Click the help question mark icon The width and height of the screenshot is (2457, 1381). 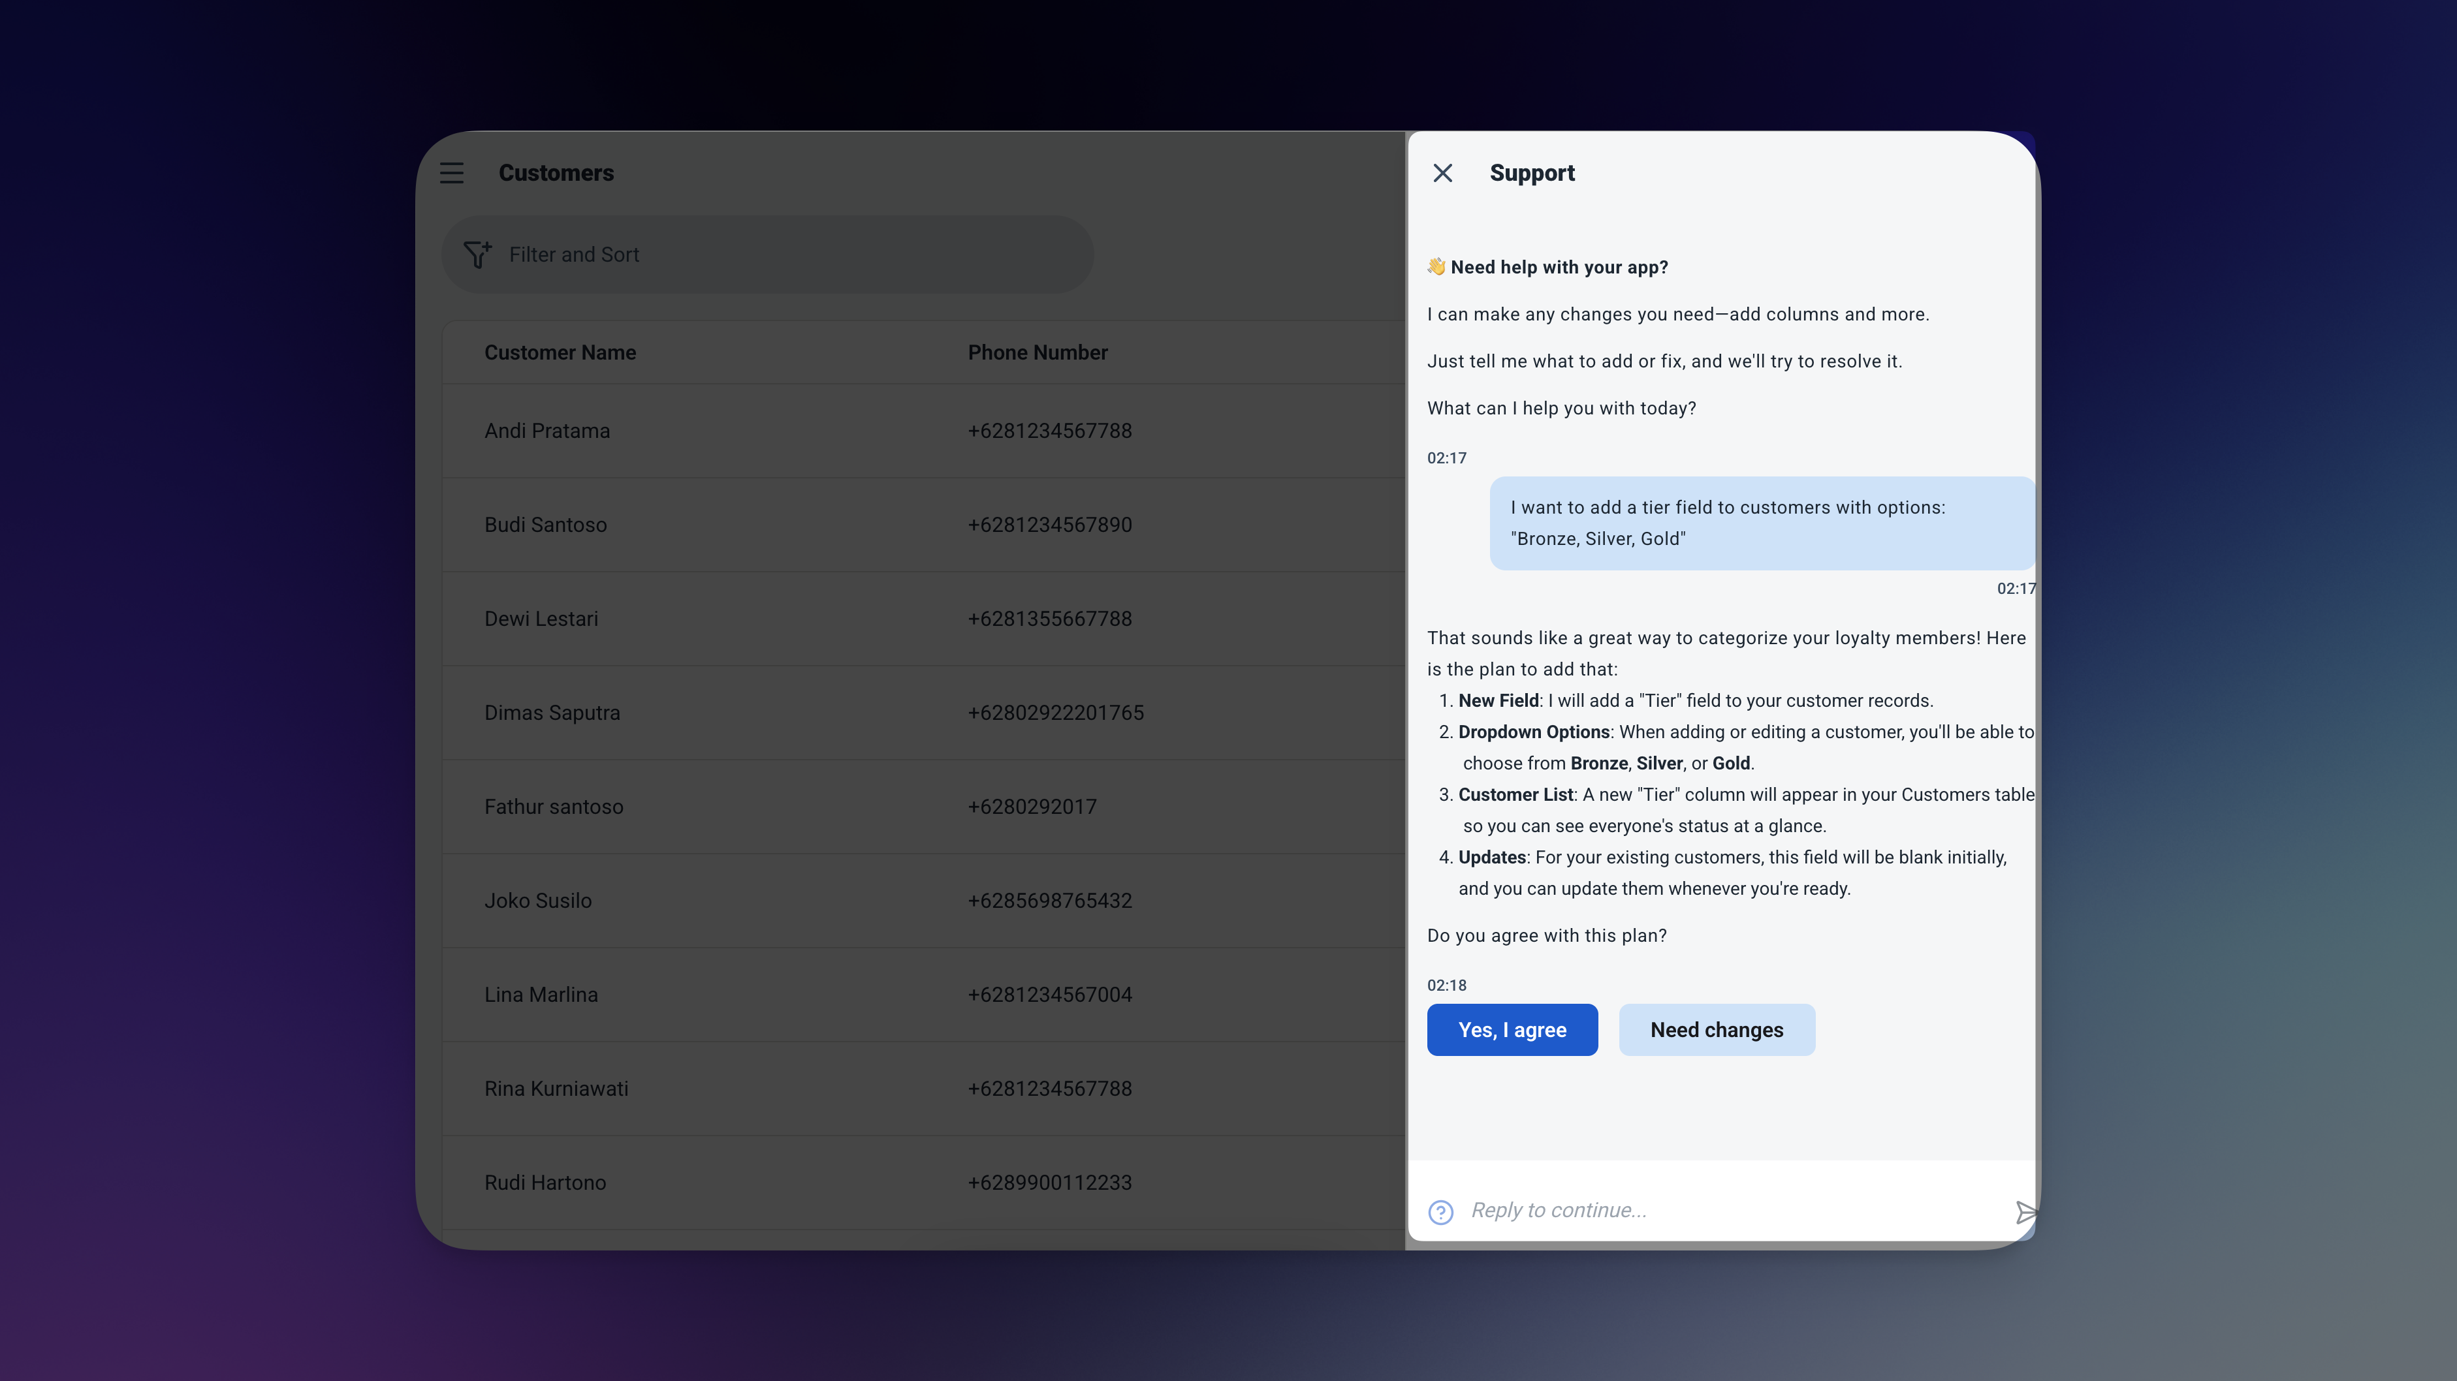pyautogui.click(x=1440, y=1211)
